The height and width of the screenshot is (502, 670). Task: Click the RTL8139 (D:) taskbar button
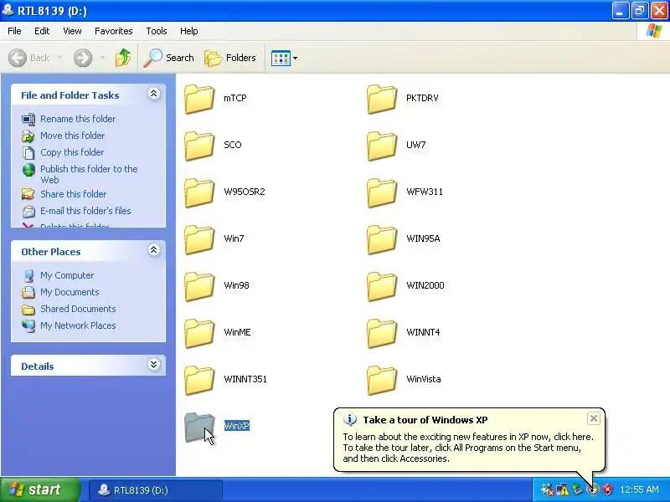(x=156, y=490)
